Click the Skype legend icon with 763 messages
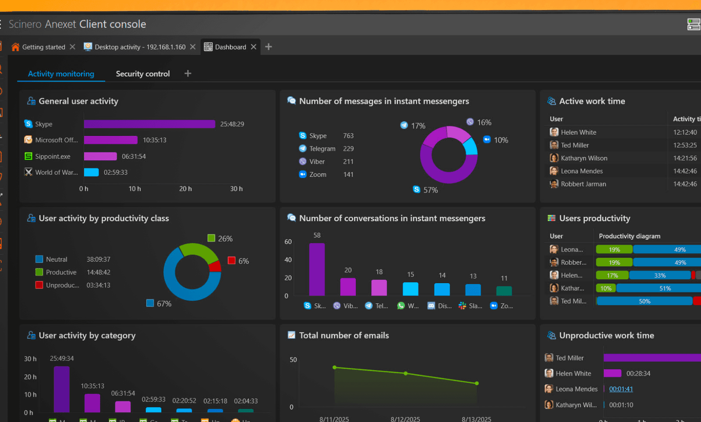The image size is (701, 422). pyautogui.click(x=303, y=136)
